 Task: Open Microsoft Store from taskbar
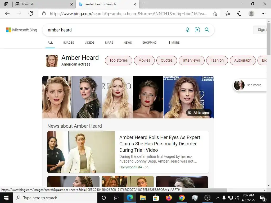[156, 198]
